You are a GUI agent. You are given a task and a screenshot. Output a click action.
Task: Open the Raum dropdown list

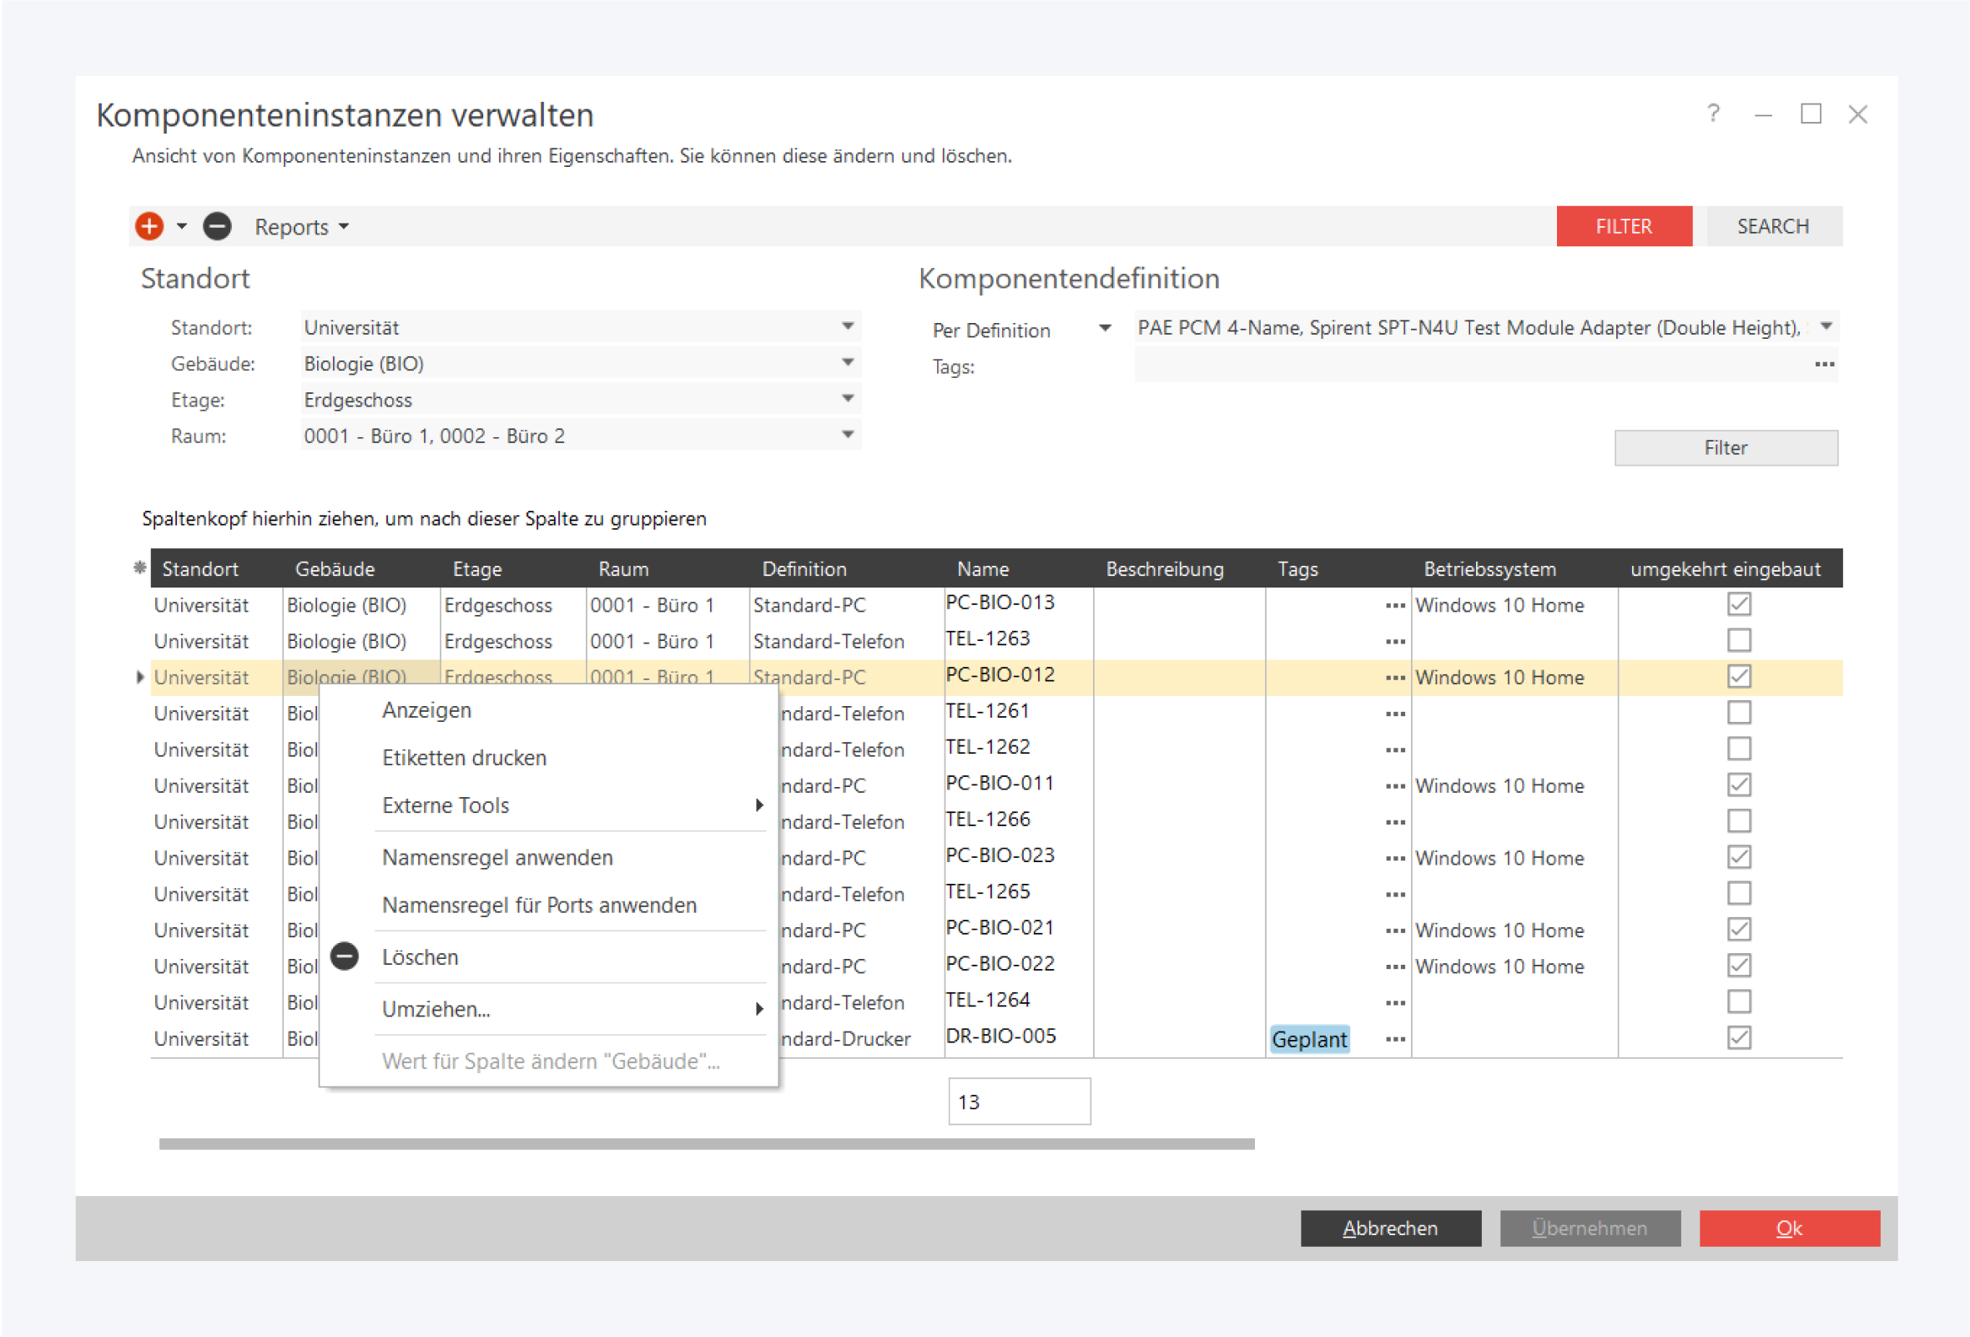point(847,435)
